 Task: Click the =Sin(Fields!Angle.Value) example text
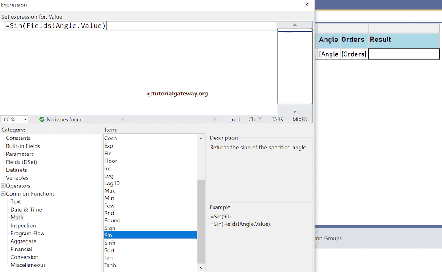[240, 224]
